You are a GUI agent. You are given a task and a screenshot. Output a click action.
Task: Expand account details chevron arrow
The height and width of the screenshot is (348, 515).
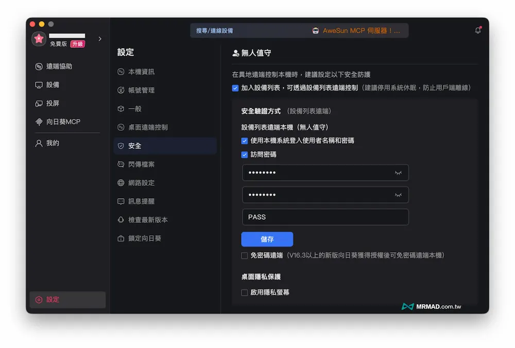pyautogui.click(x=100, y=39)
